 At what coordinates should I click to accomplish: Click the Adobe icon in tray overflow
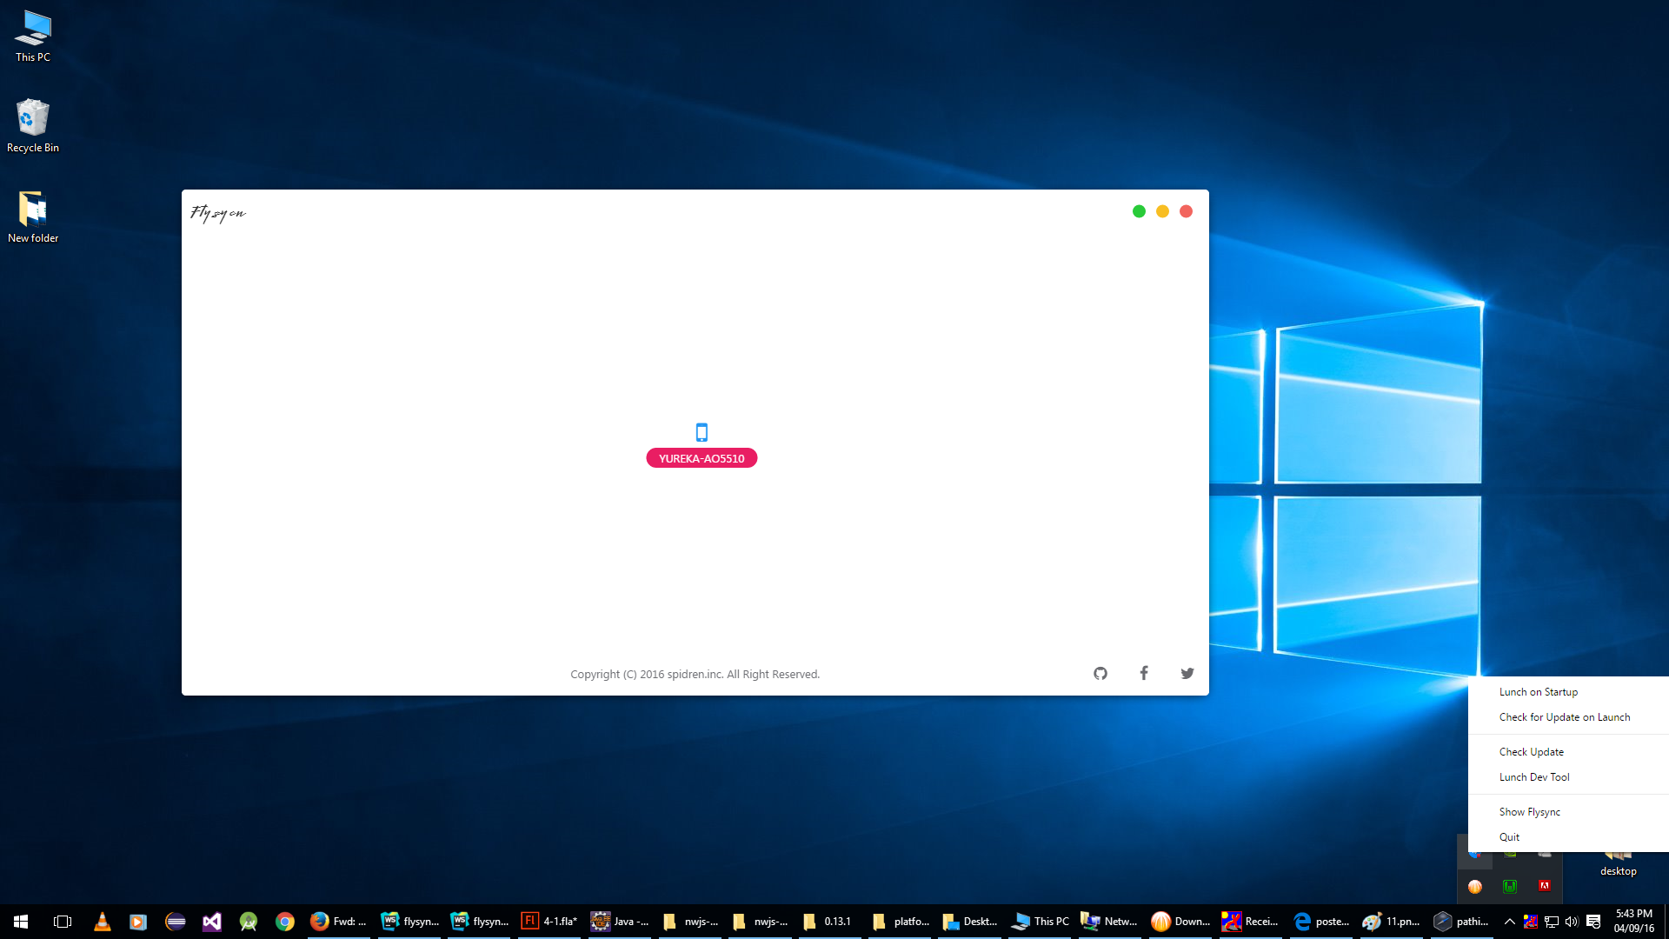tap(1545, 886)
